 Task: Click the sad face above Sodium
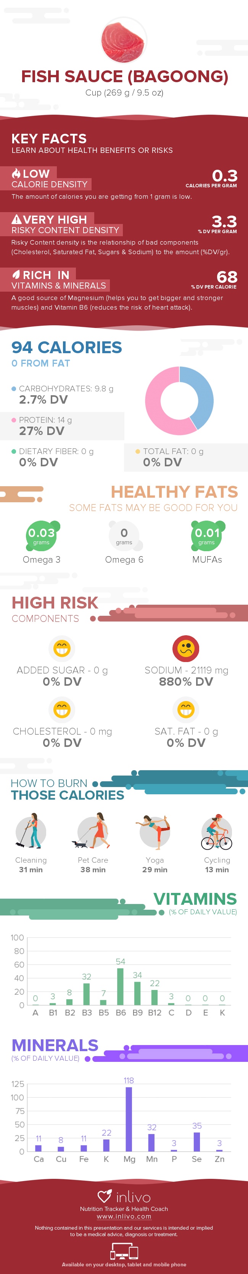pos(186,648)
